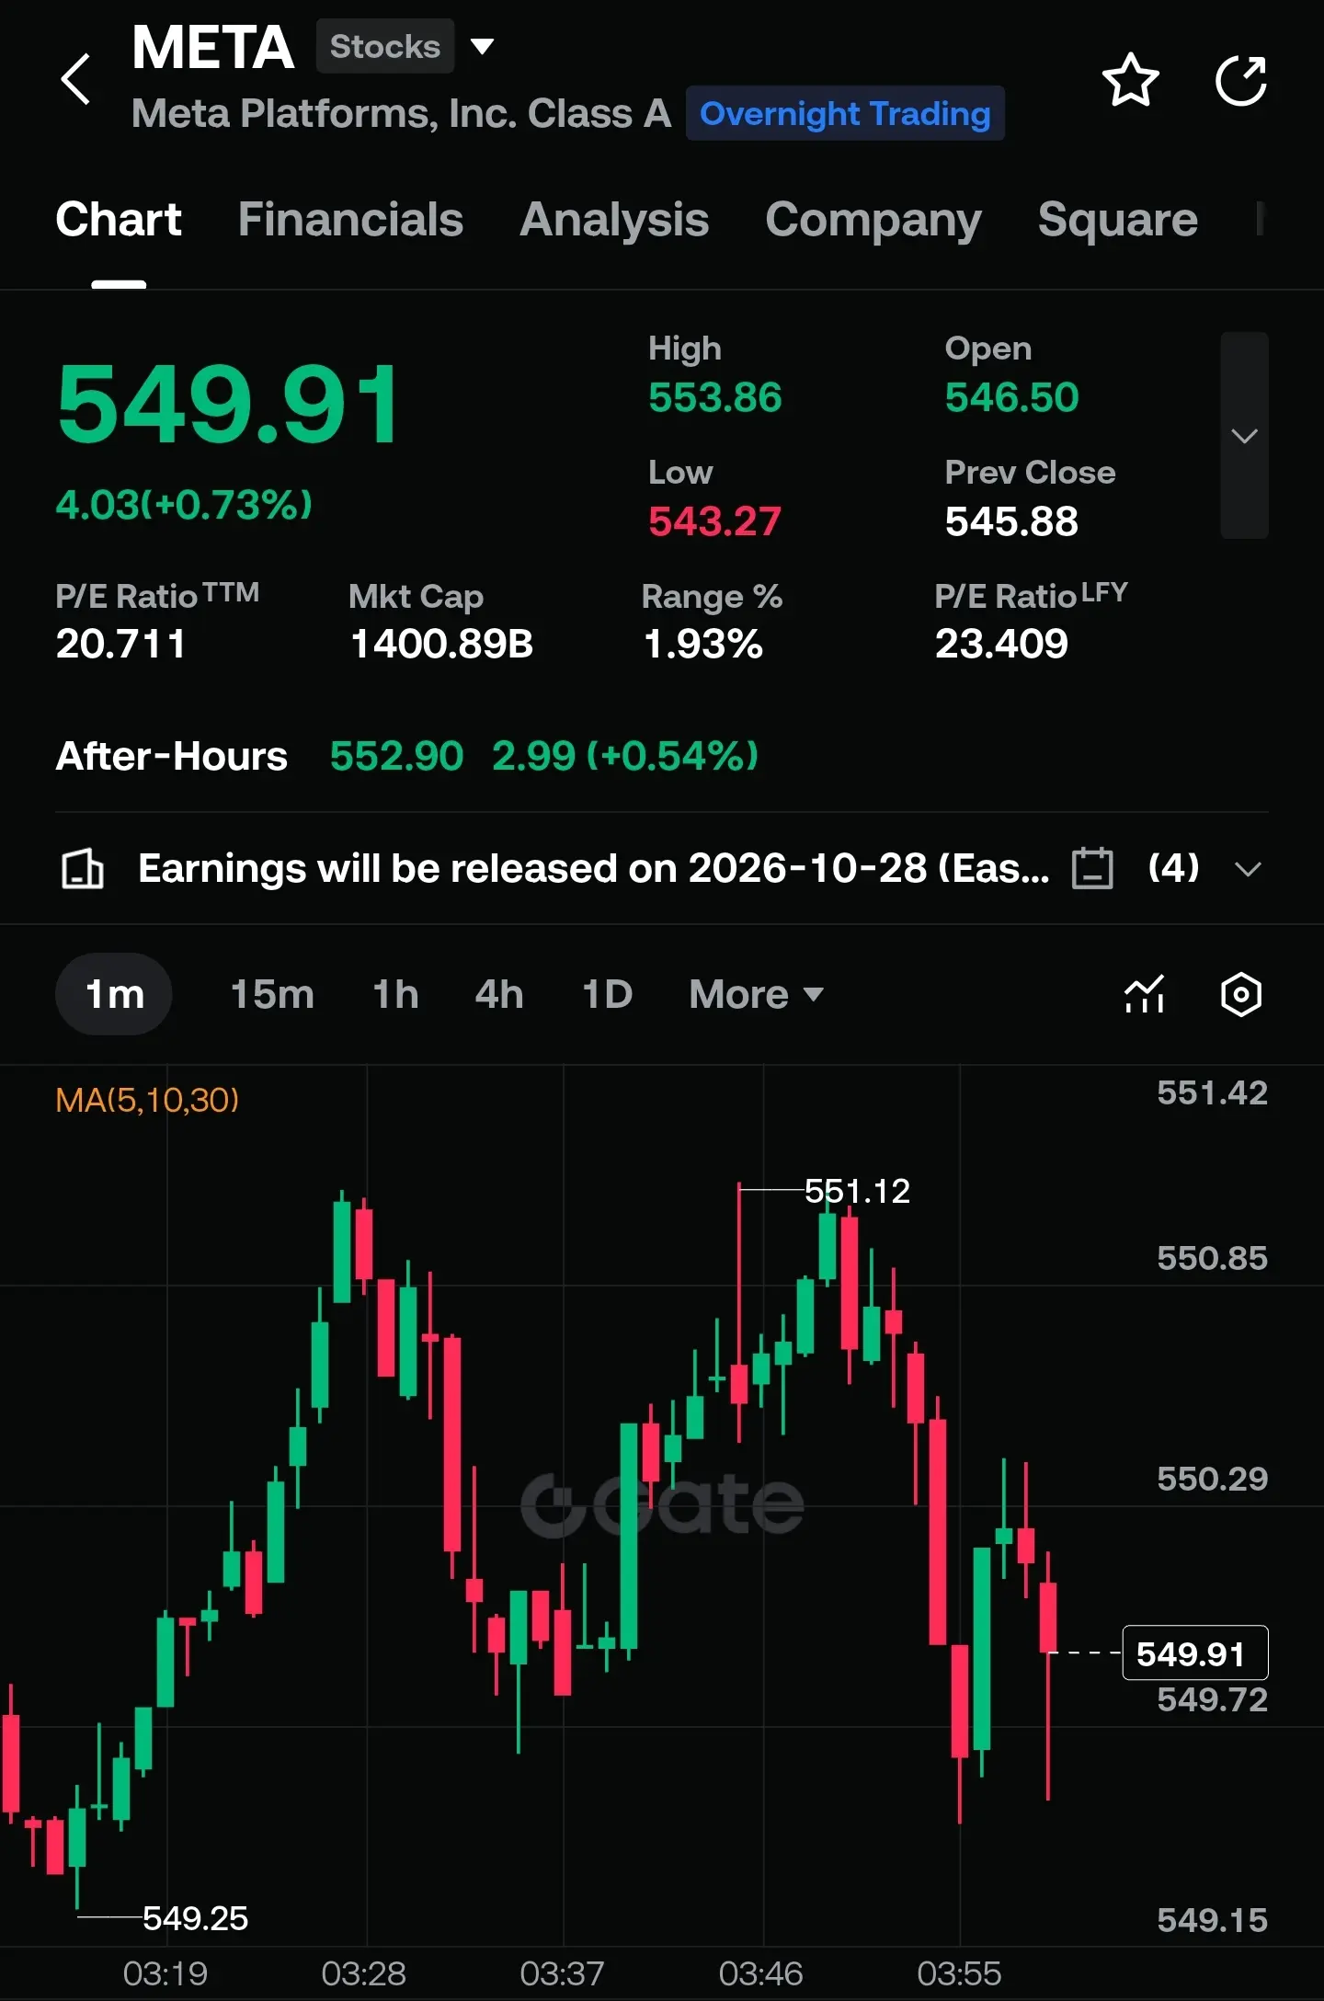Tap the back arrow icon
This screenshot has height=2001, width=1324.
click(76, 79)
